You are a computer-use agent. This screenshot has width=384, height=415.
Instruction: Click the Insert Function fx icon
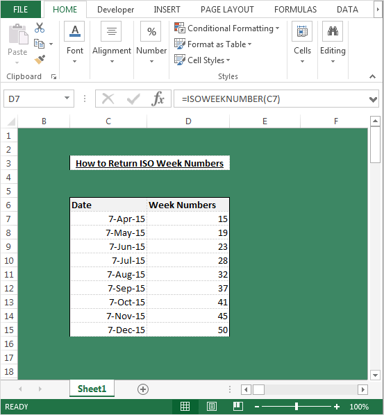coord(158,99)
